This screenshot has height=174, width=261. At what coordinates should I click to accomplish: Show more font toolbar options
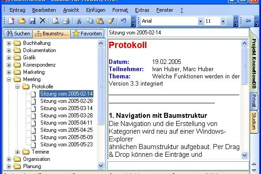(x=236, y=21)
